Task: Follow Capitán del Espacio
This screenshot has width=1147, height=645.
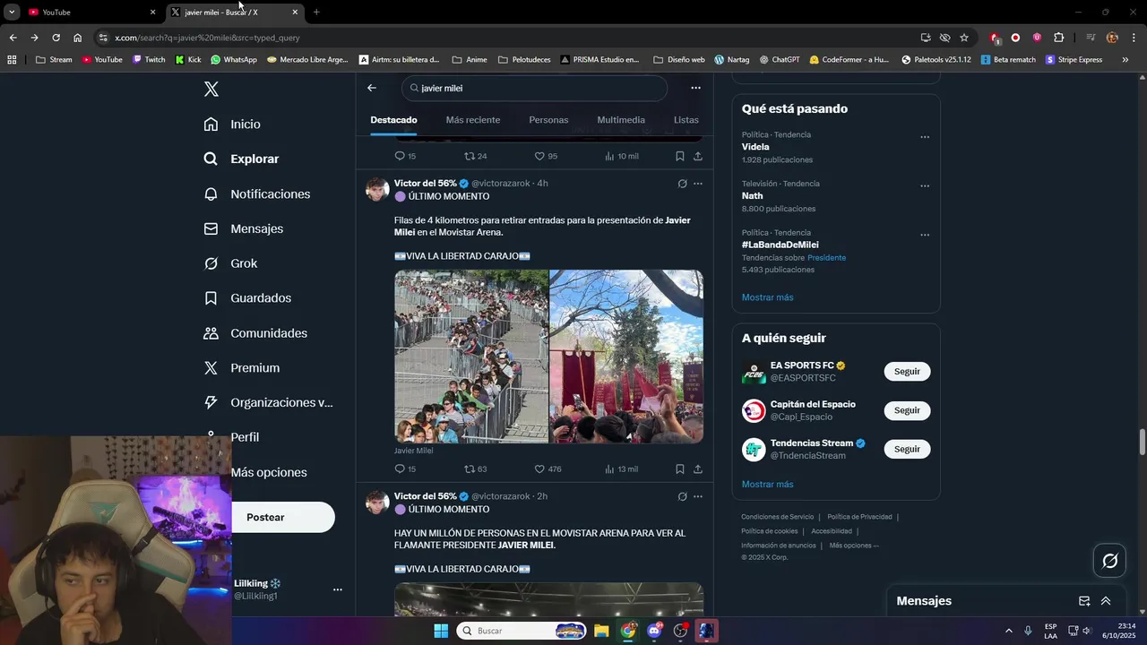Action: click(x=907, y=410)
